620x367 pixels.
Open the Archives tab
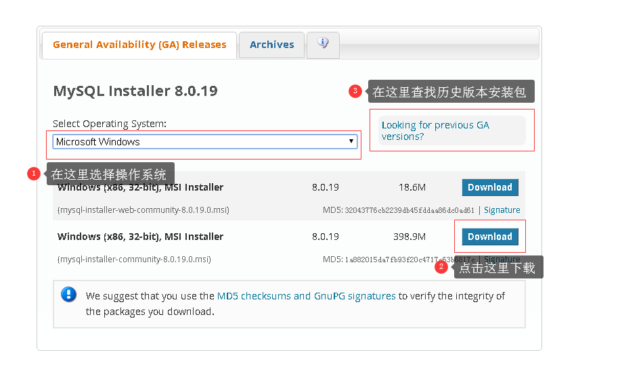271,45
